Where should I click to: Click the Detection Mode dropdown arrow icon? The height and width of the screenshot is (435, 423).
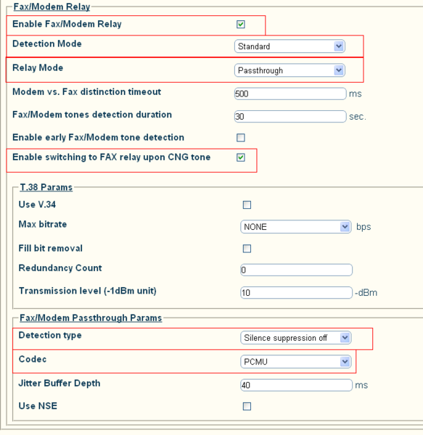click(339, 46)
